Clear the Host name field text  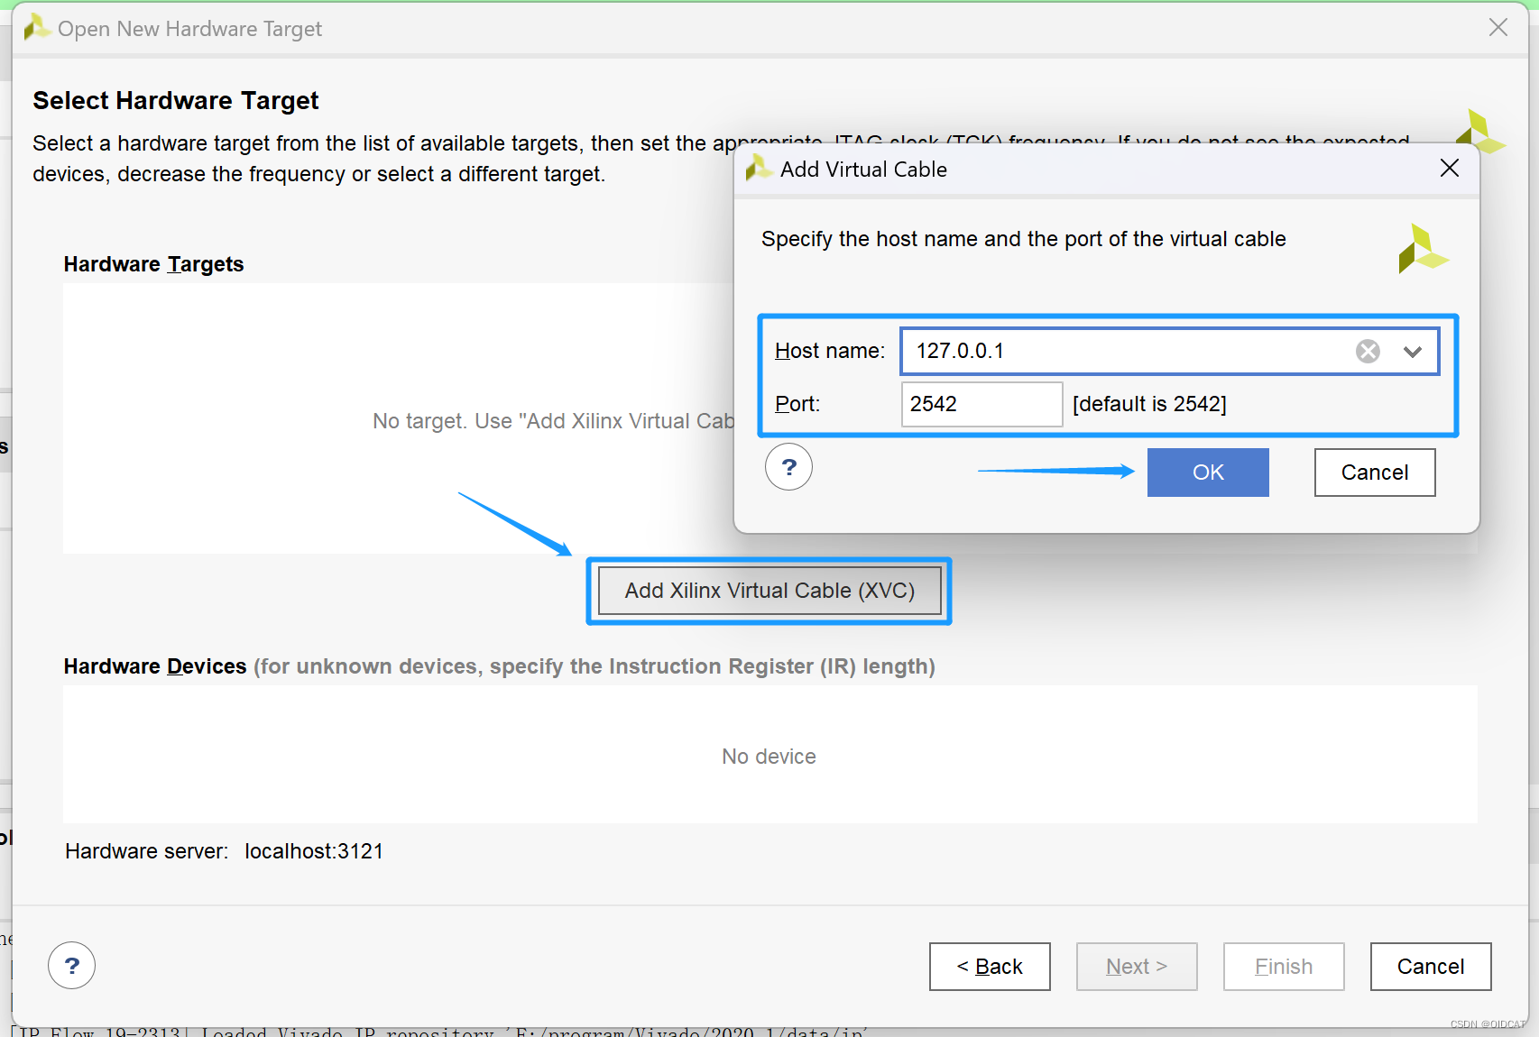1368,351
